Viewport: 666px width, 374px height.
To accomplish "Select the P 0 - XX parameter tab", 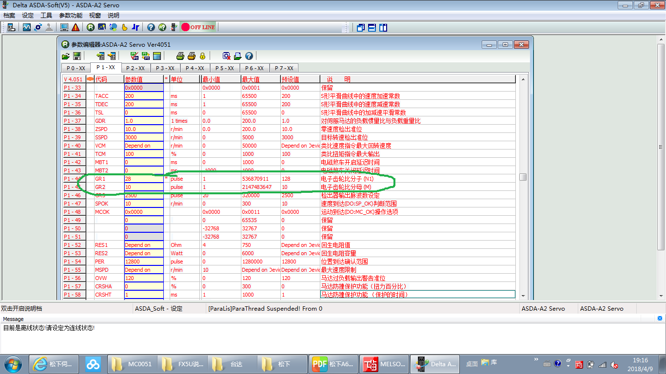I will tap(76, 68).
